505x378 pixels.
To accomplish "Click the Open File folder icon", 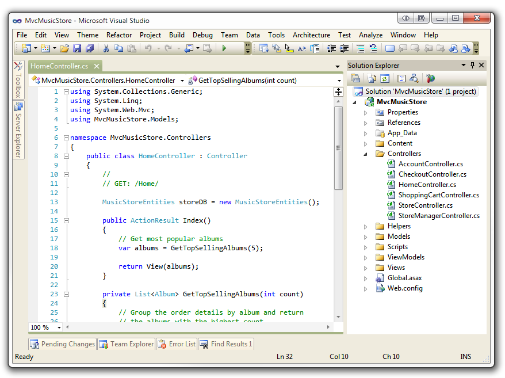I will pos(64,49).
